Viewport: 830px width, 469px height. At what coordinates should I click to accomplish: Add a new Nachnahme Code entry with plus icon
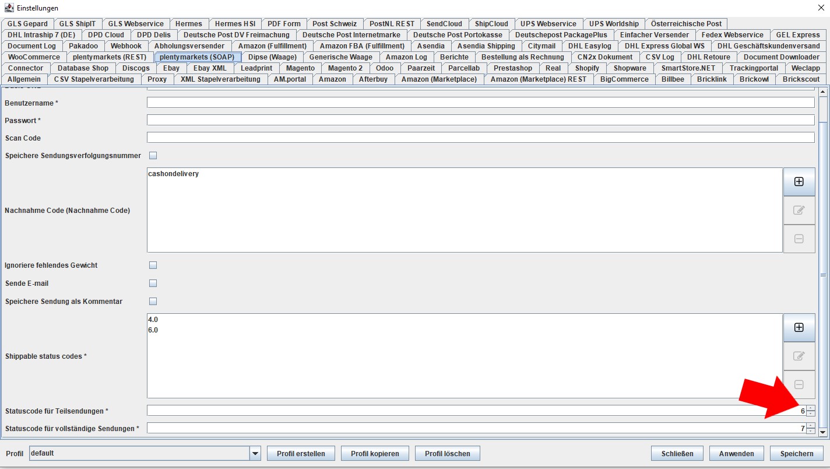[799, 181]
